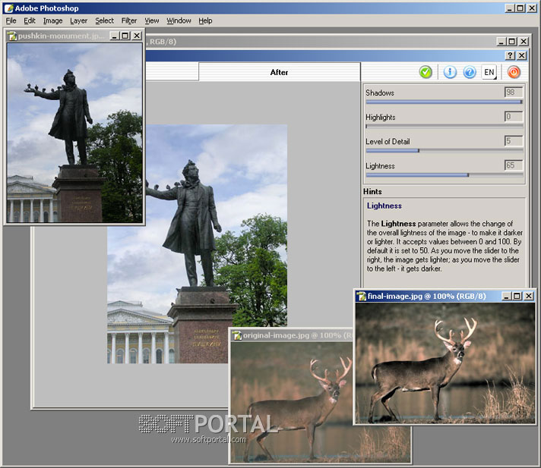This screenshot has height=468, width=541.
Task: Minimize the final-image.jpg window
Action: tap(506, 296)
